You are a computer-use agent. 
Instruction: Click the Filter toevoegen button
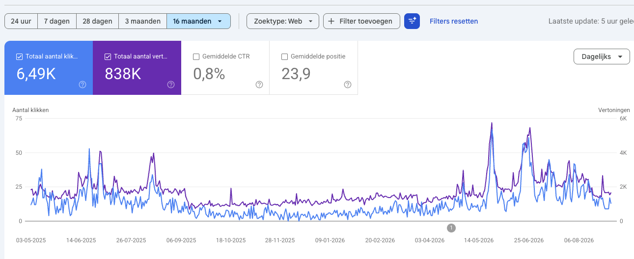pos(361,21)
